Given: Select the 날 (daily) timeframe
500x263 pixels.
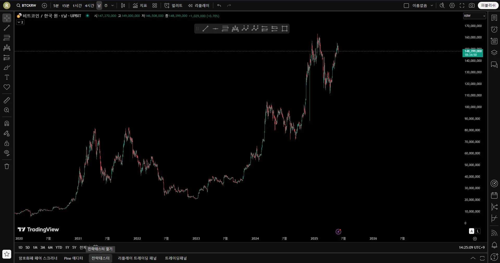Looking at the screenshot, I should [x=99, y=5].
